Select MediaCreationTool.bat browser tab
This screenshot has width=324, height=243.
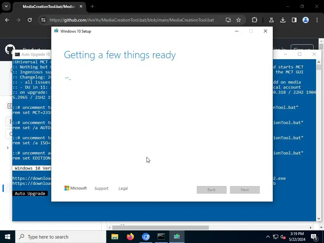pos(49,7)
